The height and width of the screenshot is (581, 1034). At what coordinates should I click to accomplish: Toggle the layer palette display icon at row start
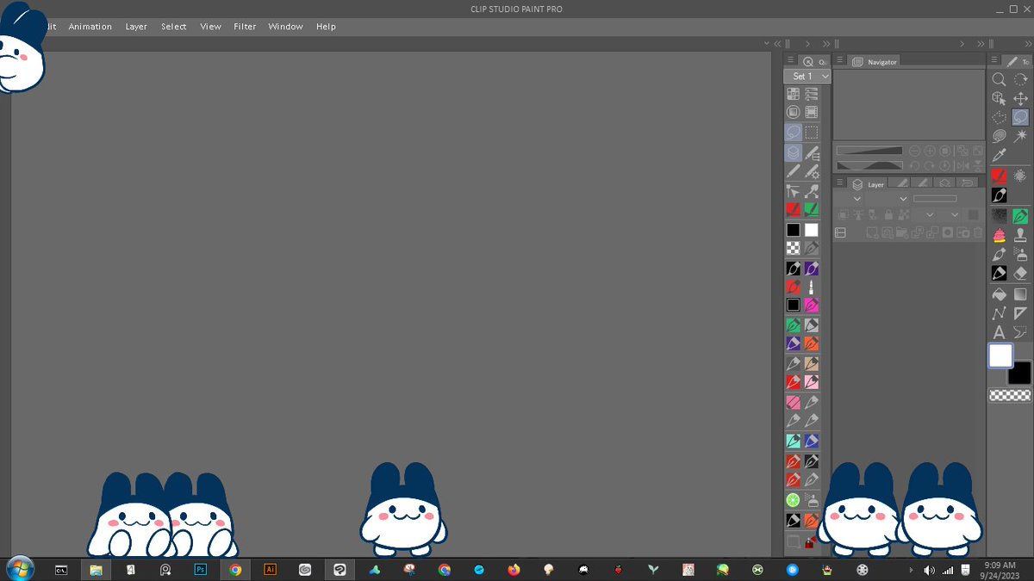coord(840,232)
